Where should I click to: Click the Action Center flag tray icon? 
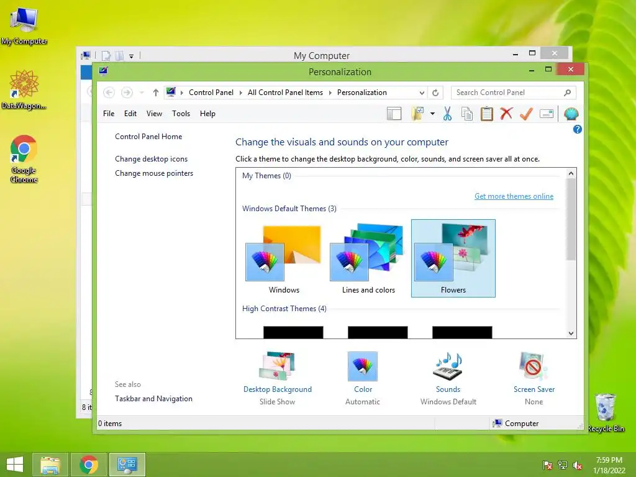coord(548,465)
